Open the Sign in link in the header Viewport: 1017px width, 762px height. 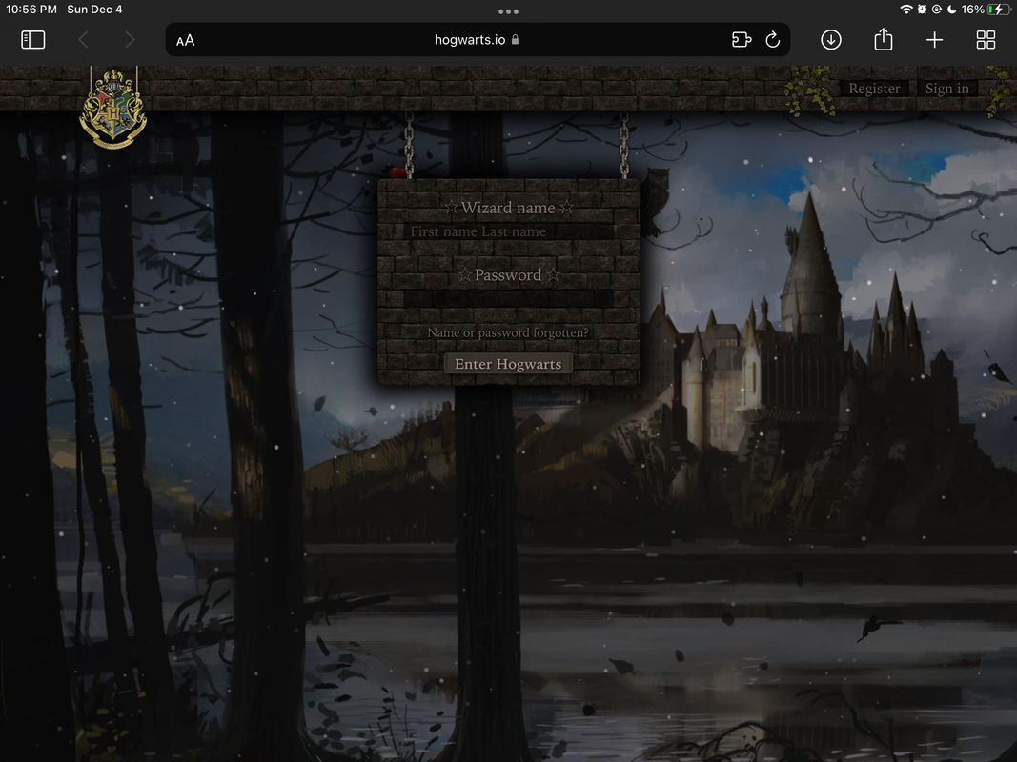click(x=947, y=89)
